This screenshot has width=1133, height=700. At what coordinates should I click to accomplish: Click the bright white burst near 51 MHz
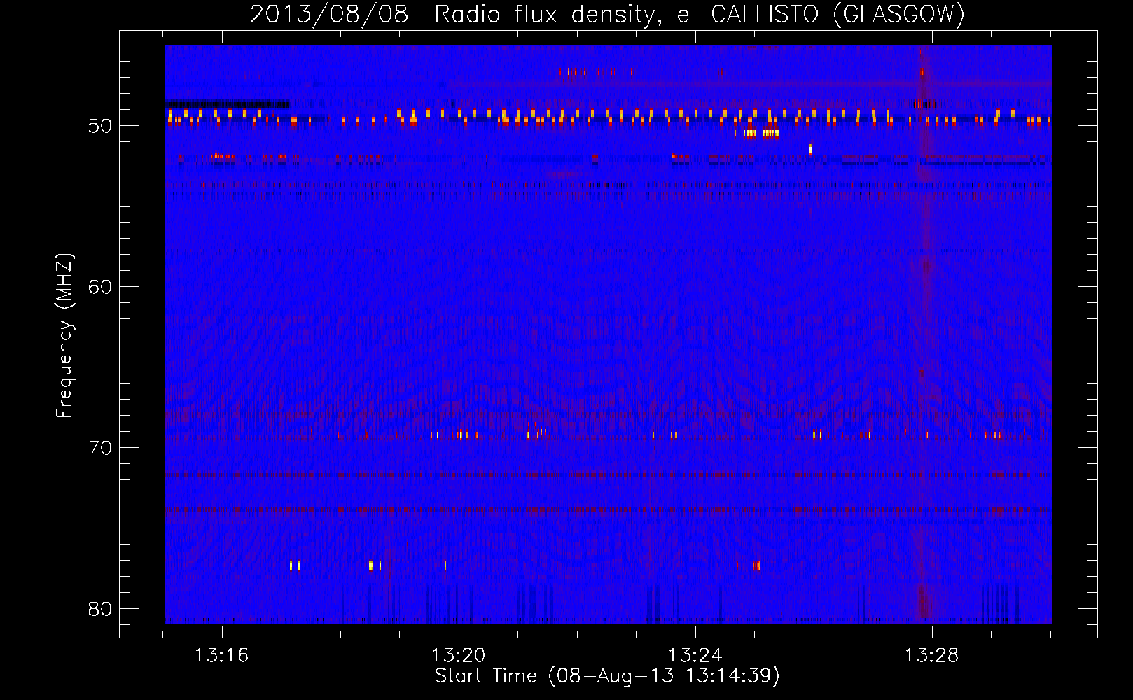pos(809,149)
